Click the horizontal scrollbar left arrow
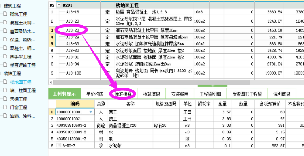 51,82
